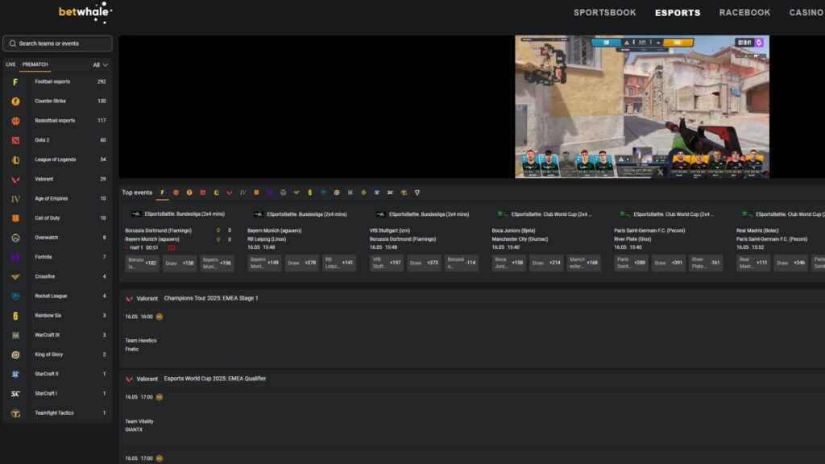Image resolution: width=825 pixels, height=464 pixels.
Task: Open the Call of Duty sidebar icon
Action: click(15, 218)
